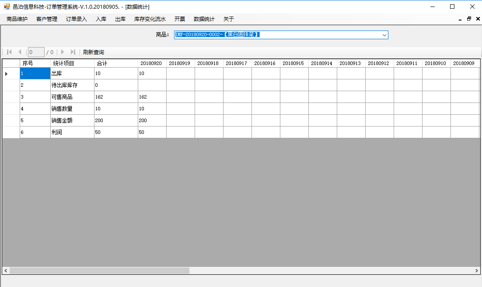Select the 利润 cell
482x287 pixels.
72,132
